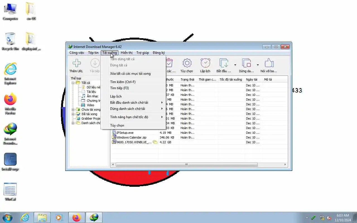Select the Video category
Viewport: 357px width, 223px height.
point(90,105)
